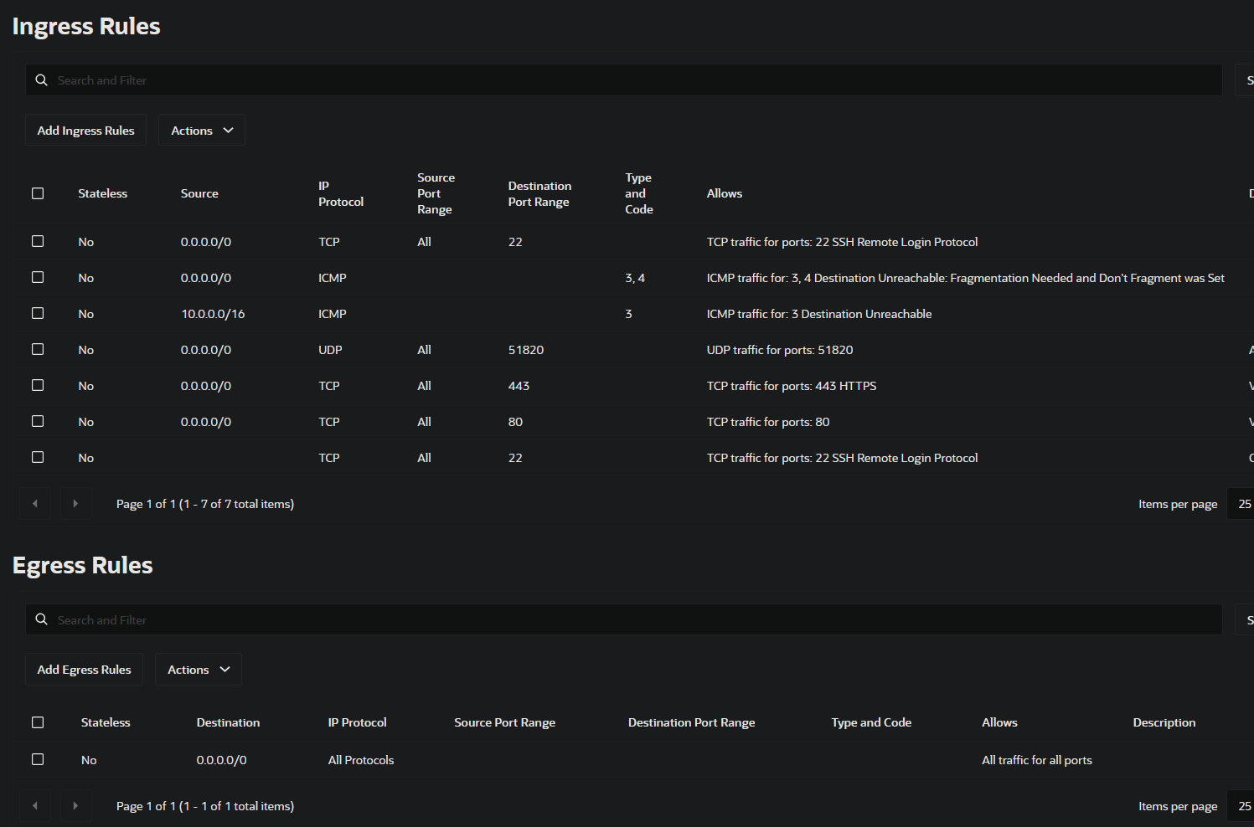Go to previous page of Egress Rules
1254x827 pixels.
[35, 805]
